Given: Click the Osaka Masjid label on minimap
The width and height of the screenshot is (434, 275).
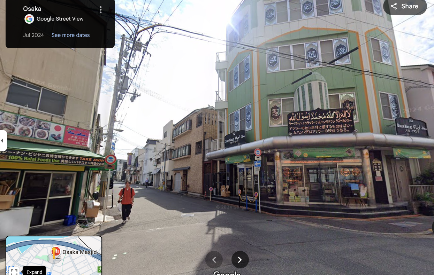Looking at the screenshot, I should [79, 252].
